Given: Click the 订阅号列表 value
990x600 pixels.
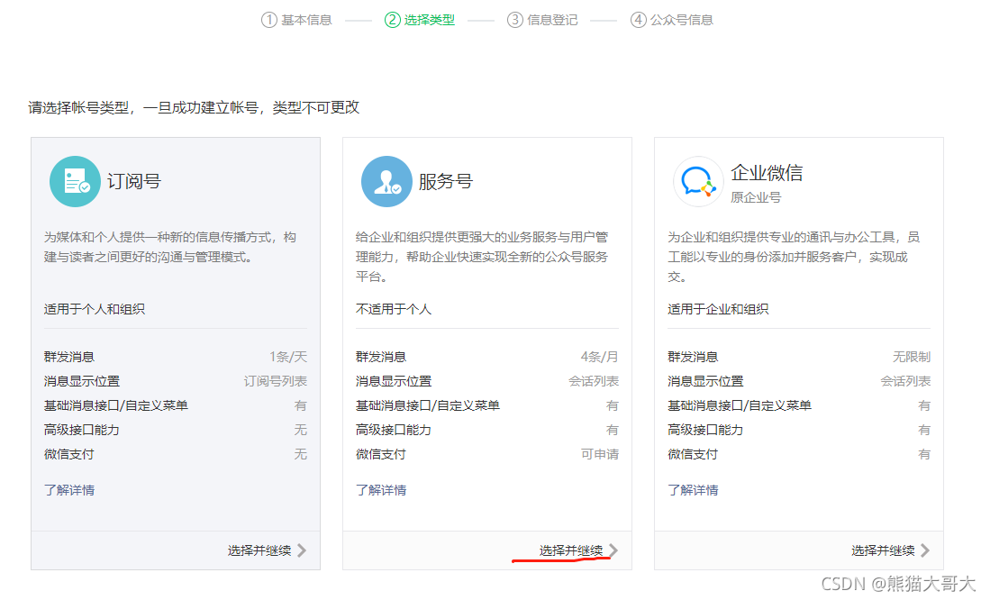Looking at the screenshot, I should [276, 381].
